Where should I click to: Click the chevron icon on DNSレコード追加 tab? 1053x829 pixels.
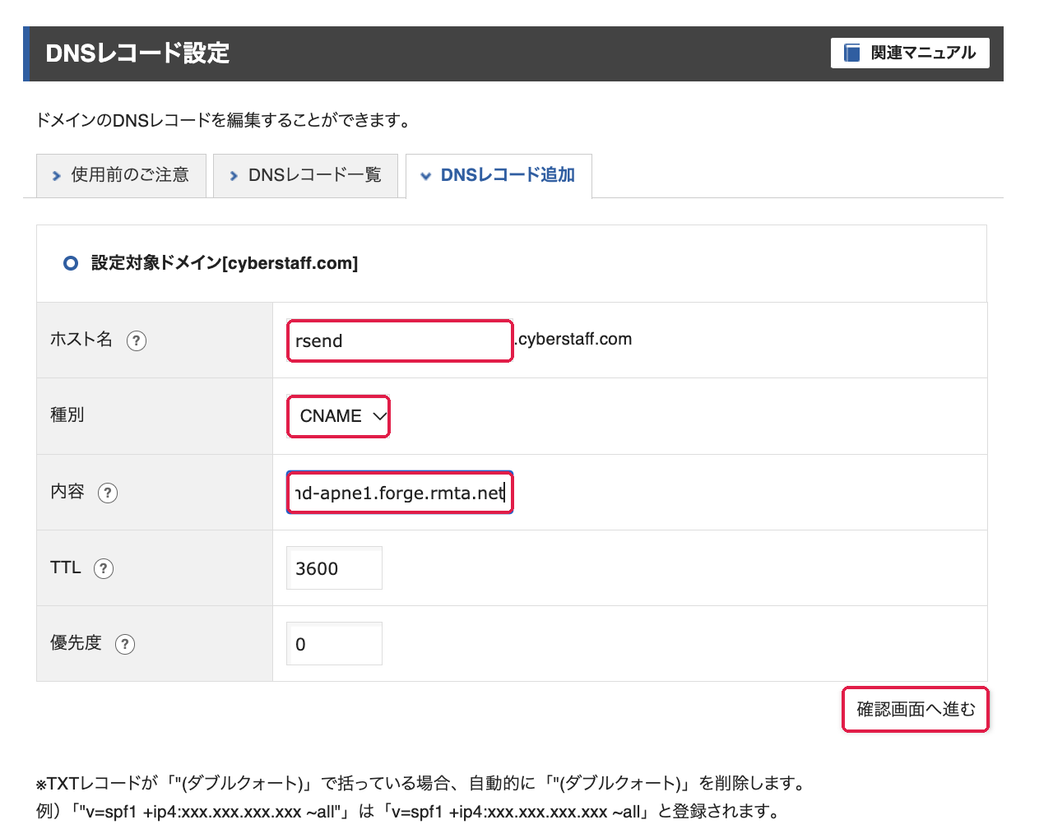coord(425,176)
